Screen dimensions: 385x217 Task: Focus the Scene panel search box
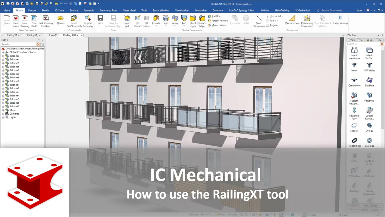tap(18, 44)
